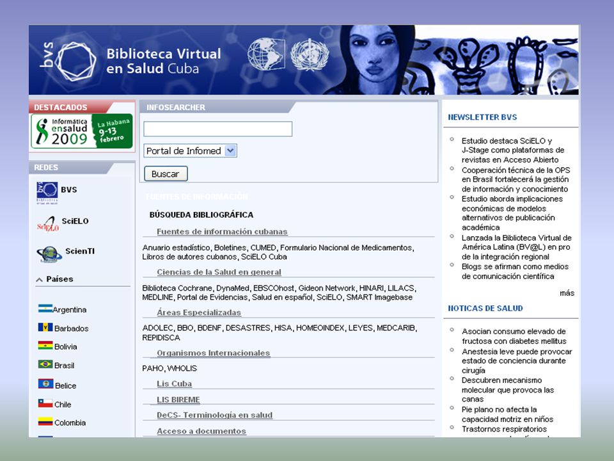Click the REDES section header

46,168
